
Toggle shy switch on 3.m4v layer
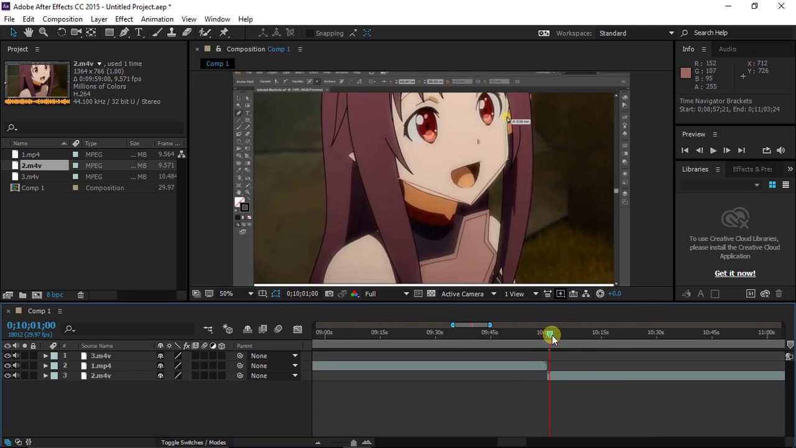click(160, 356)
